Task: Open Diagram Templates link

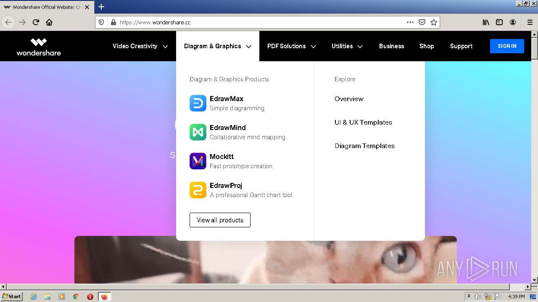Action: click(x=364, y=146)
